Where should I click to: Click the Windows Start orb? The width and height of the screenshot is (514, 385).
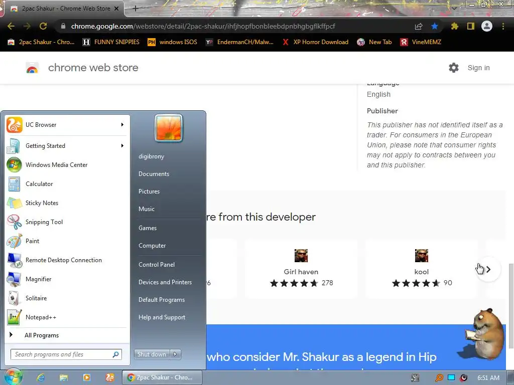(13, 377)
